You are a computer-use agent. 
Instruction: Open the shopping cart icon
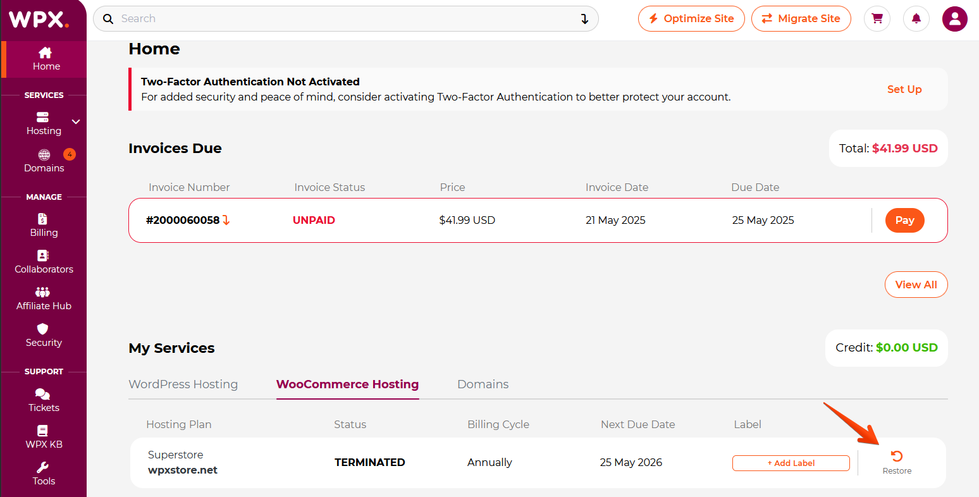(877, 19)
